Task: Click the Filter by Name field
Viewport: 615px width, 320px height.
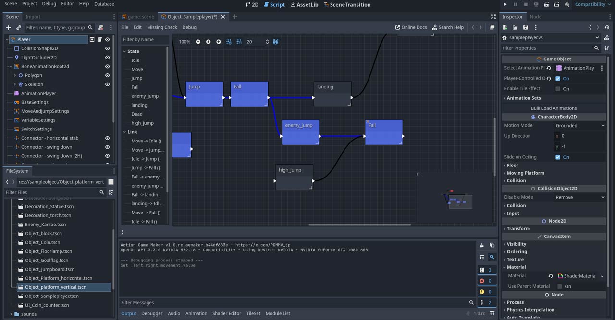Action: pos(144,40)
